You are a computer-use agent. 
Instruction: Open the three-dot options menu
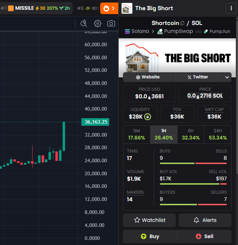click(x=231, y=8)
